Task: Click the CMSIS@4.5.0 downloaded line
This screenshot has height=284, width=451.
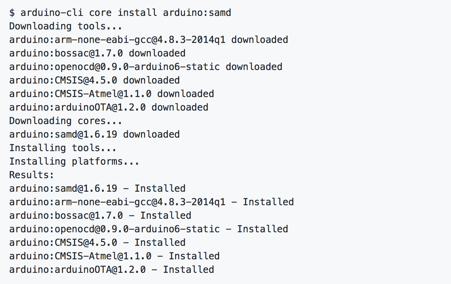Action: (94, 80)
